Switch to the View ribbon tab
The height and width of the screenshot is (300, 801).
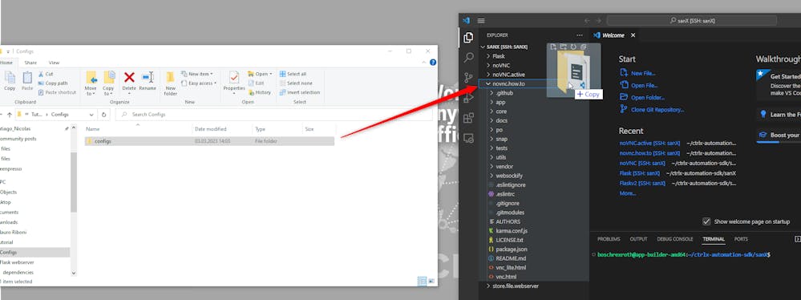(55, 63)
